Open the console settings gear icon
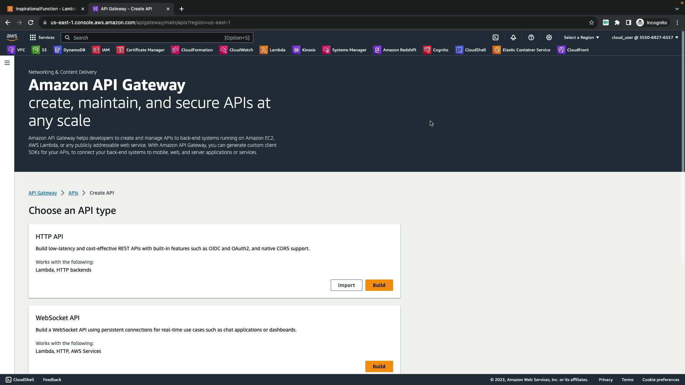This screenshot has width=685, height=385. pos(549,37)
